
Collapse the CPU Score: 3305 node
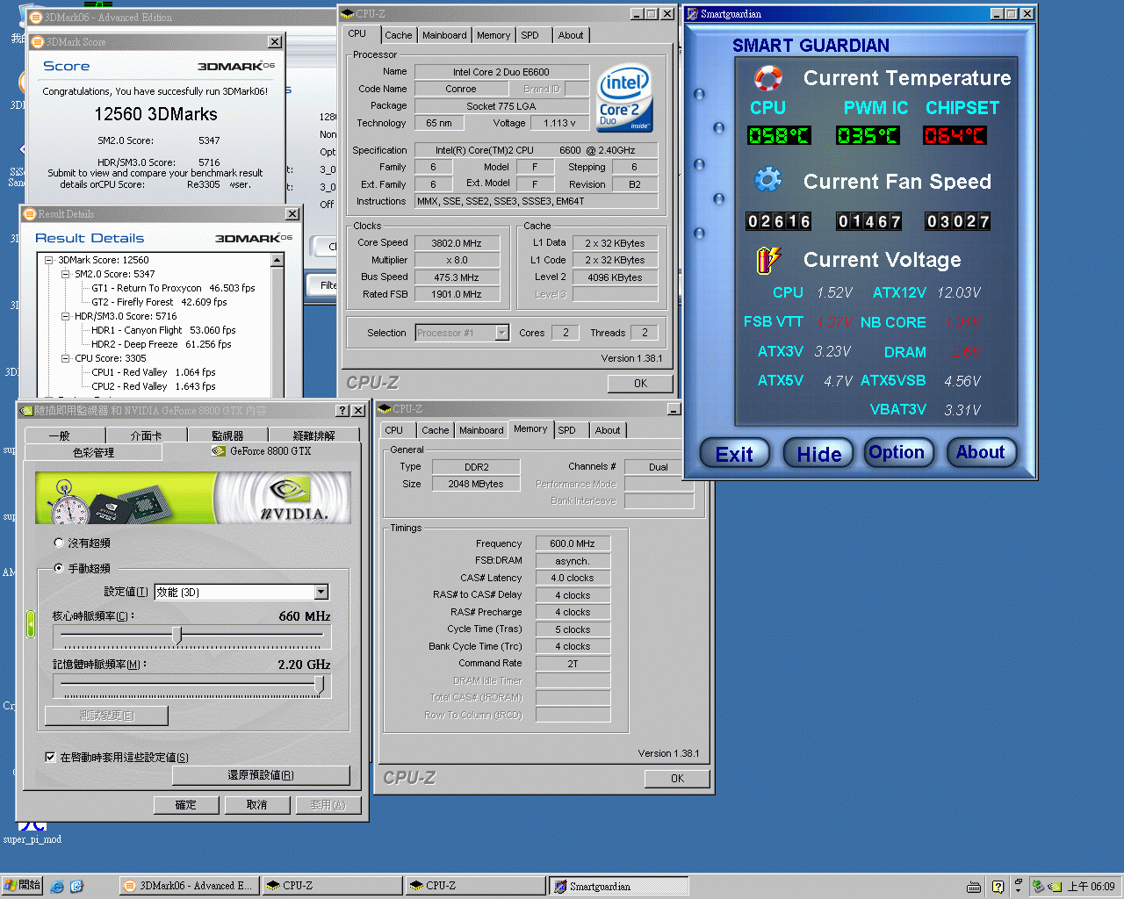[66, 358]
